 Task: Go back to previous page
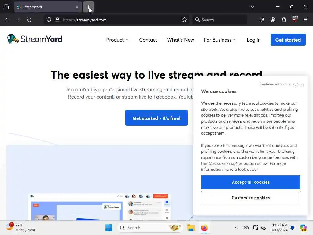(x=7, y=20)
